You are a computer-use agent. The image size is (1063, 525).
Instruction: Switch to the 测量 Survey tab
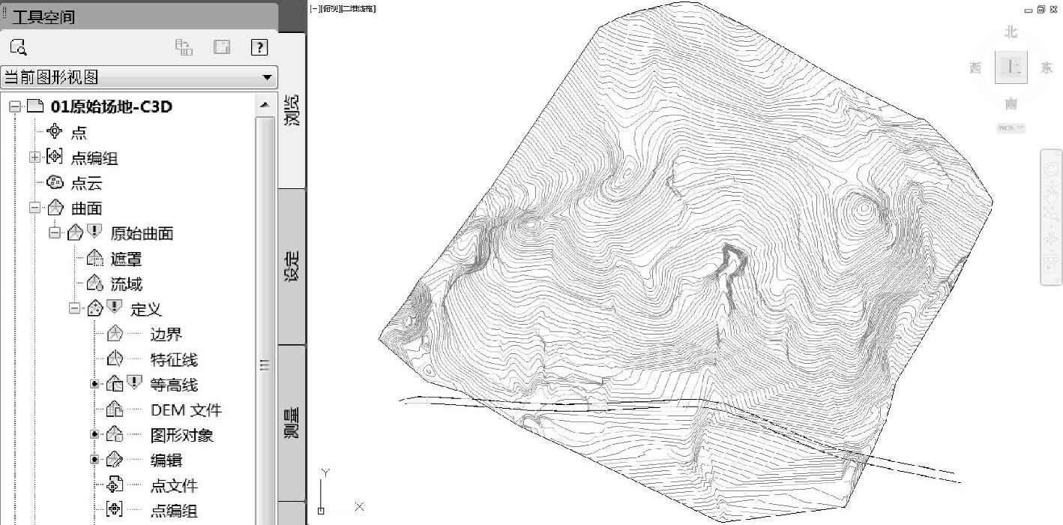point(292,422)
